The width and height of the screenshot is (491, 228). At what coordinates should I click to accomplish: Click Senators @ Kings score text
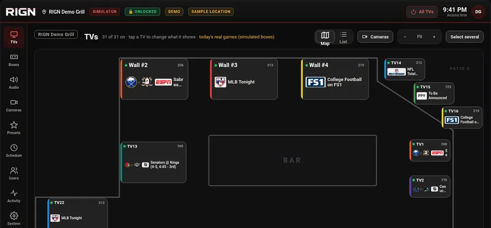pos(164,165)
